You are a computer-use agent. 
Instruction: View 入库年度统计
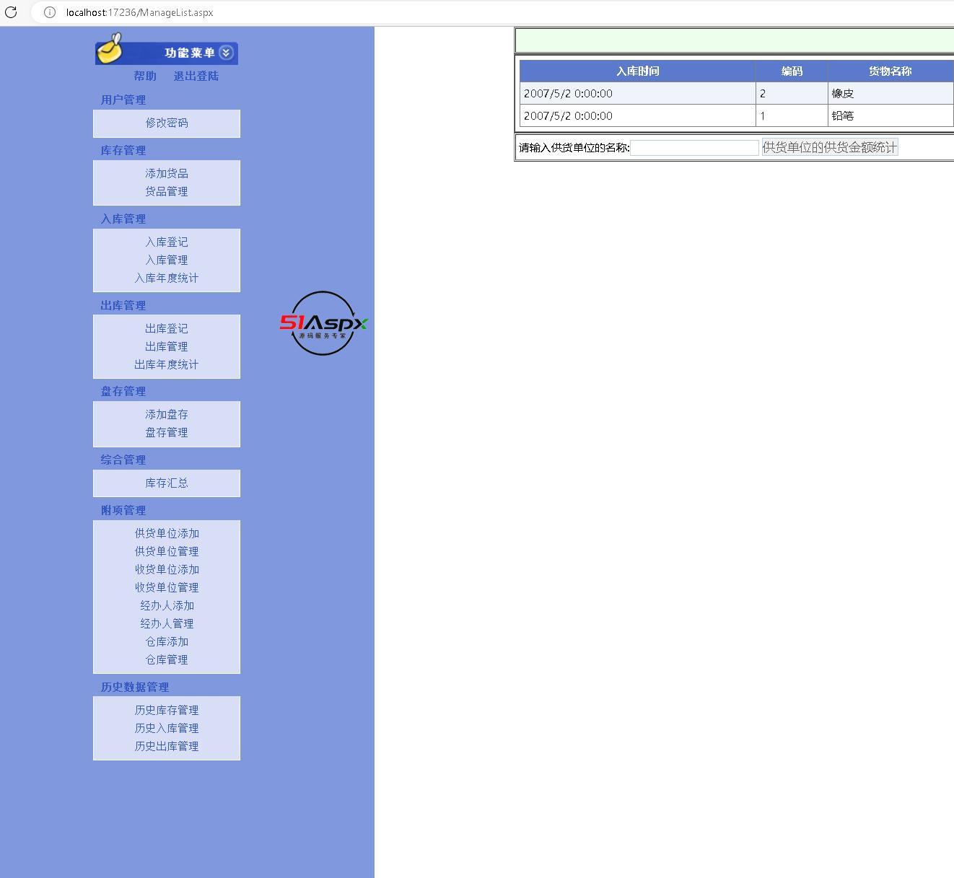coord(167,278)
